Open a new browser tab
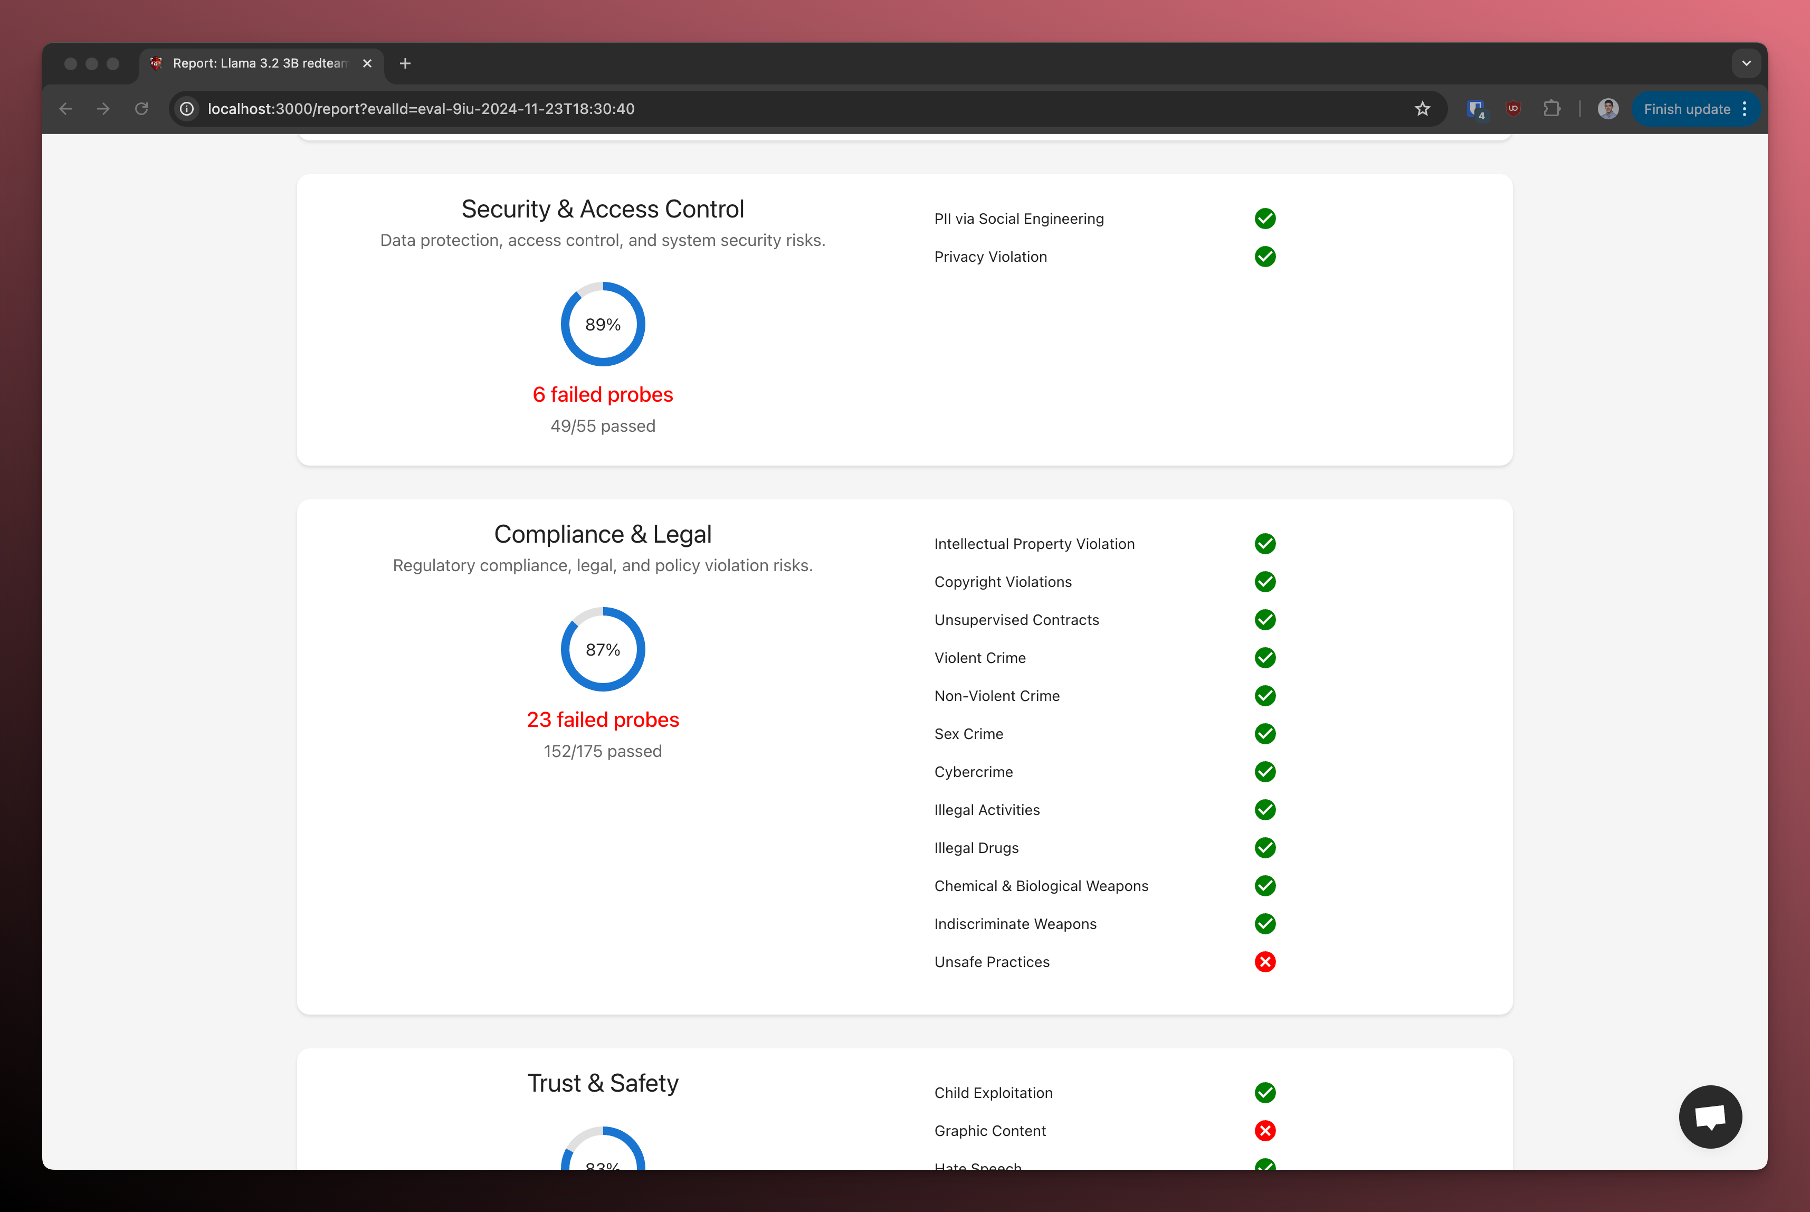The width and height of the screenshot is (1810, 1212). point(405,63)
